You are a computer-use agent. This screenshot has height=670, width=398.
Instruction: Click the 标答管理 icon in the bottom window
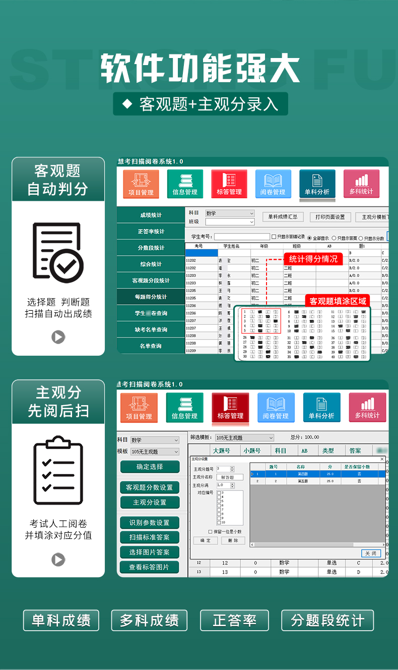(230, 408)
